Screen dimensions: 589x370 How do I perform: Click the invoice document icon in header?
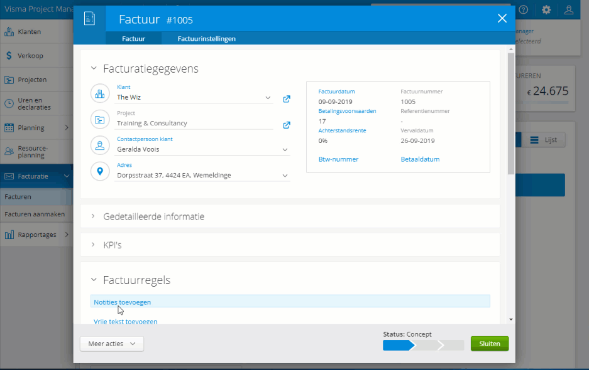tap(89, 18)
